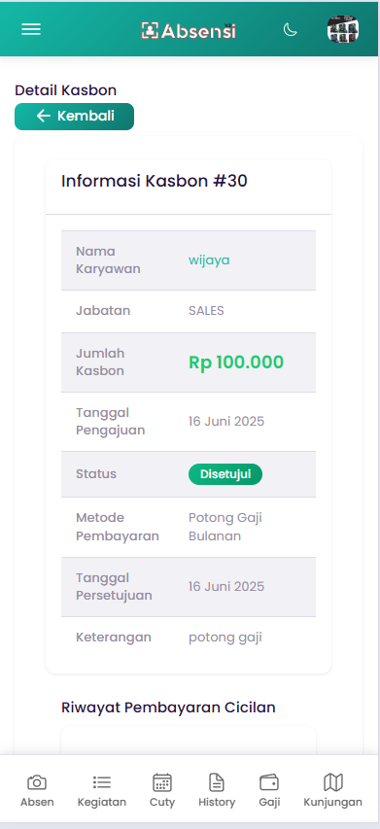Open employee link wijaya
The image size is (380, 829).
pyautogui.click(x=209, y=260)
